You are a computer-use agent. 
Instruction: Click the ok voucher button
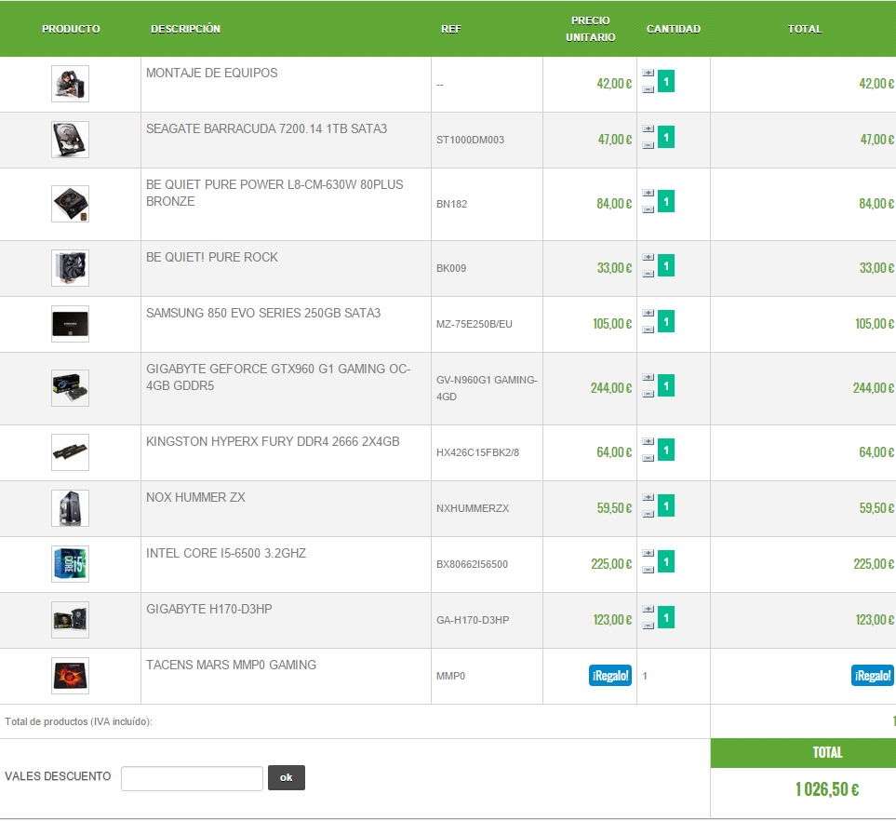287,777
